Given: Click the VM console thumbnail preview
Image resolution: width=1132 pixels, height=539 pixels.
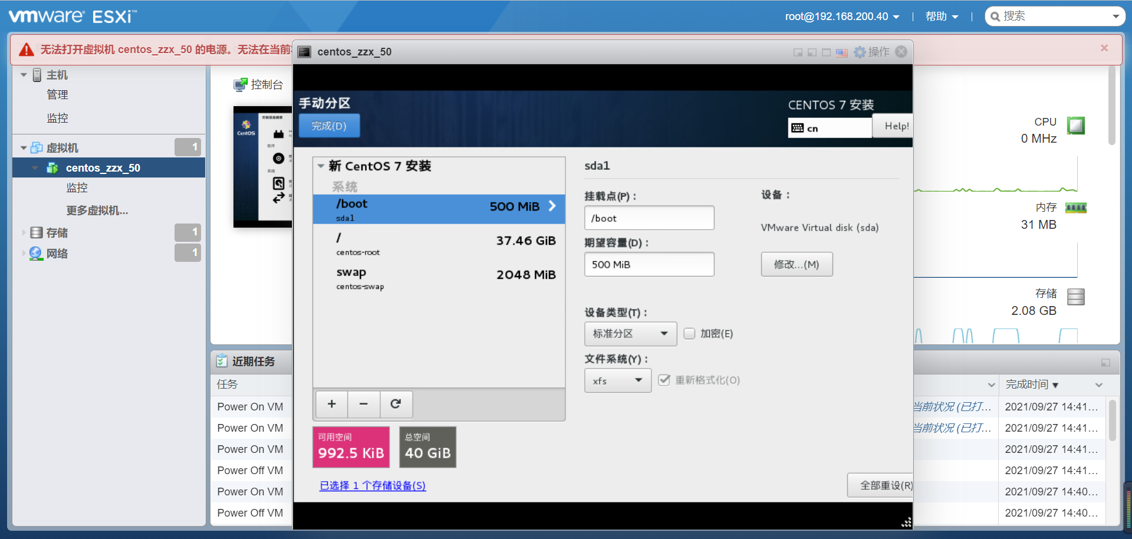Looking at the screenshot, I should (263, 167).
